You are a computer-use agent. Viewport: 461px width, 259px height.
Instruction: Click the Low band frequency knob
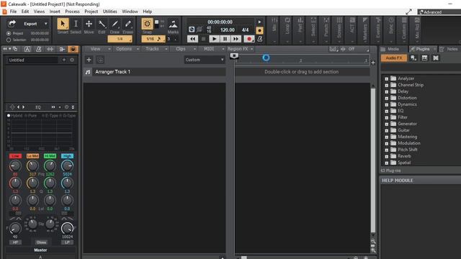click(15, 166)
